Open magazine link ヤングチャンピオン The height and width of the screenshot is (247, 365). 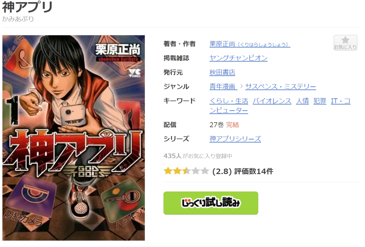(x=238, y=58)
